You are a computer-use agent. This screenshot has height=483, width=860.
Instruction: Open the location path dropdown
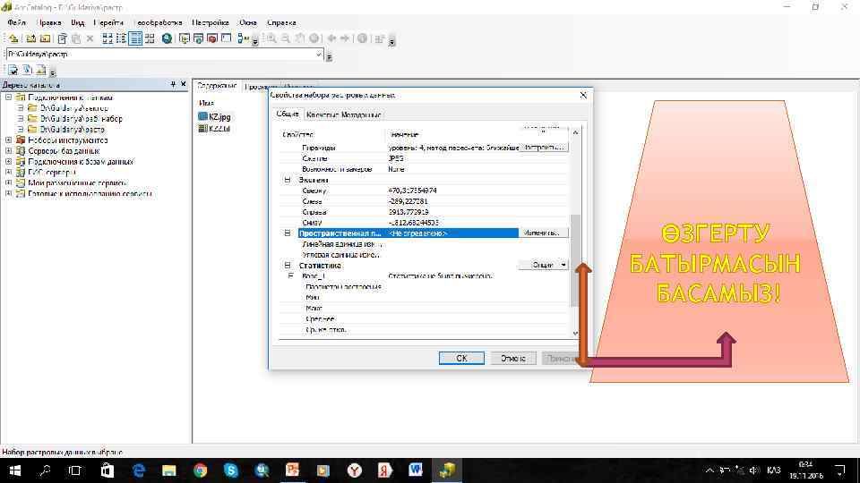click(319, 55)
